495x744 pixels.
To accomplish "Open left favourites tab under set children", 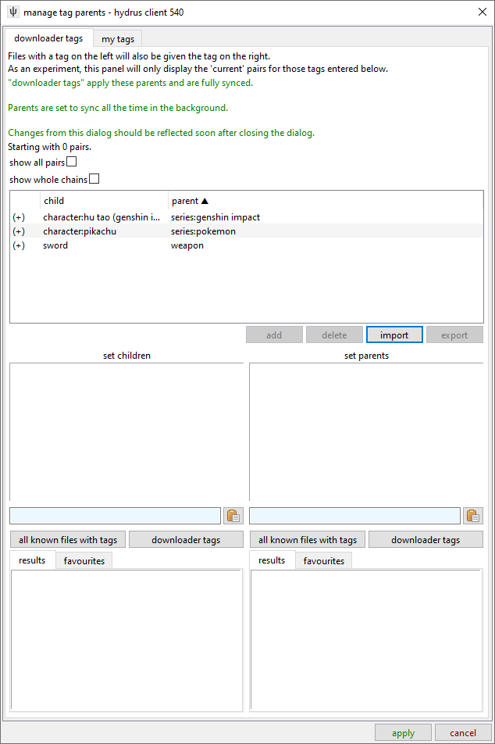I will coord(84,561).
